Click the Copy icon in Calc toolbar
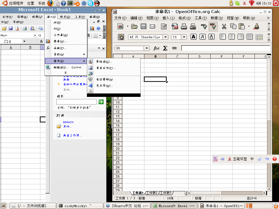 tap(233, 26)
